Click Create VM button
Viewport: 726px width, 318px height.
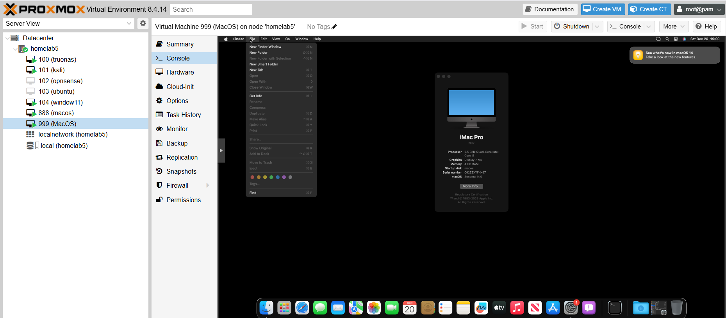(x=603, y=9)
